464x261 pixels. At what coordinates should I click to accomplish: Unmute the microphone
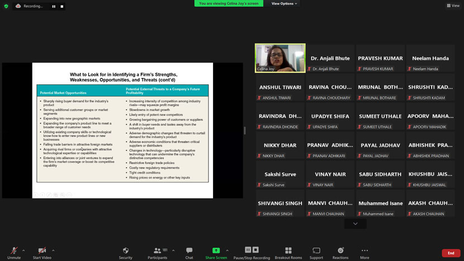14,251
